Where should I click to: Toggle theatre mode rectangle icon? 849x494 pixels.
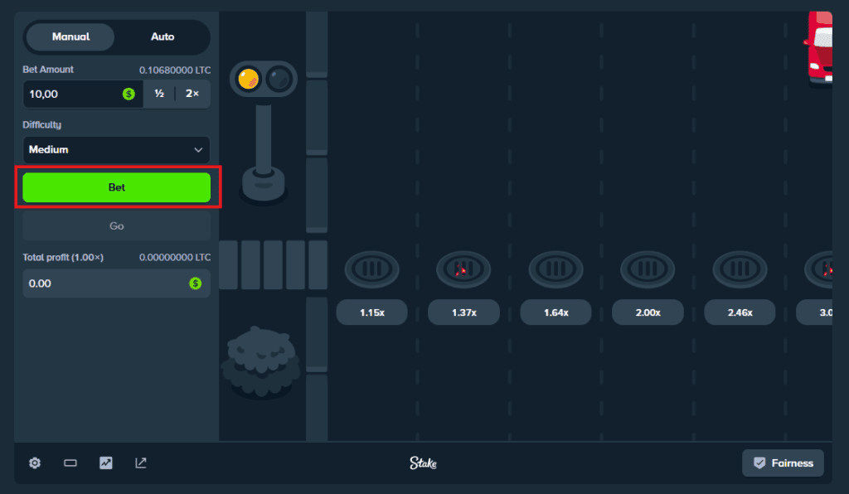70,463
